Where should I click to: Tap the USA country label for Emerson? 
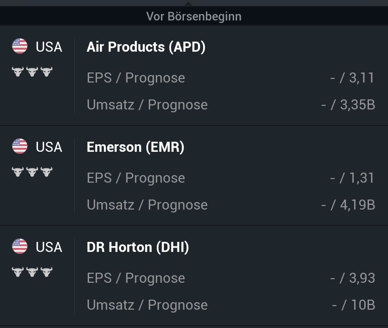click(49, 147)
